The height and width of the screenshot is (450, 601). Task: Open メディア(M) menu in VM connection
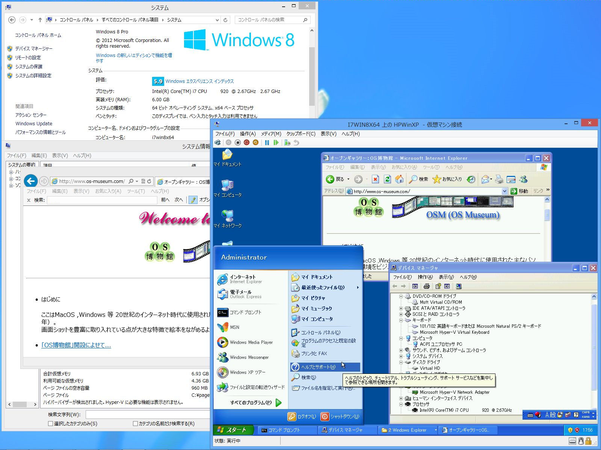(x=271, y=133)
